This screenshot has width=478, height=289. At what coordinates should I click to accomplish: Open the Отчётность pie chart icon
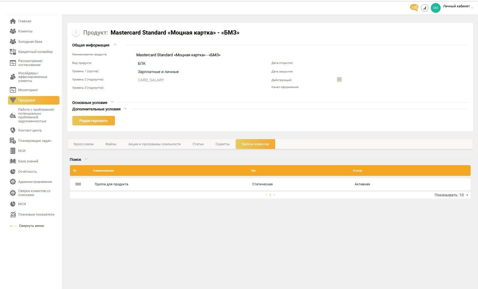13,172
